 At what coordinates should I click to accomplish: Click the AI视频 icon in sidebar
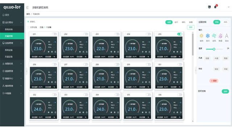tap(3, 93)
